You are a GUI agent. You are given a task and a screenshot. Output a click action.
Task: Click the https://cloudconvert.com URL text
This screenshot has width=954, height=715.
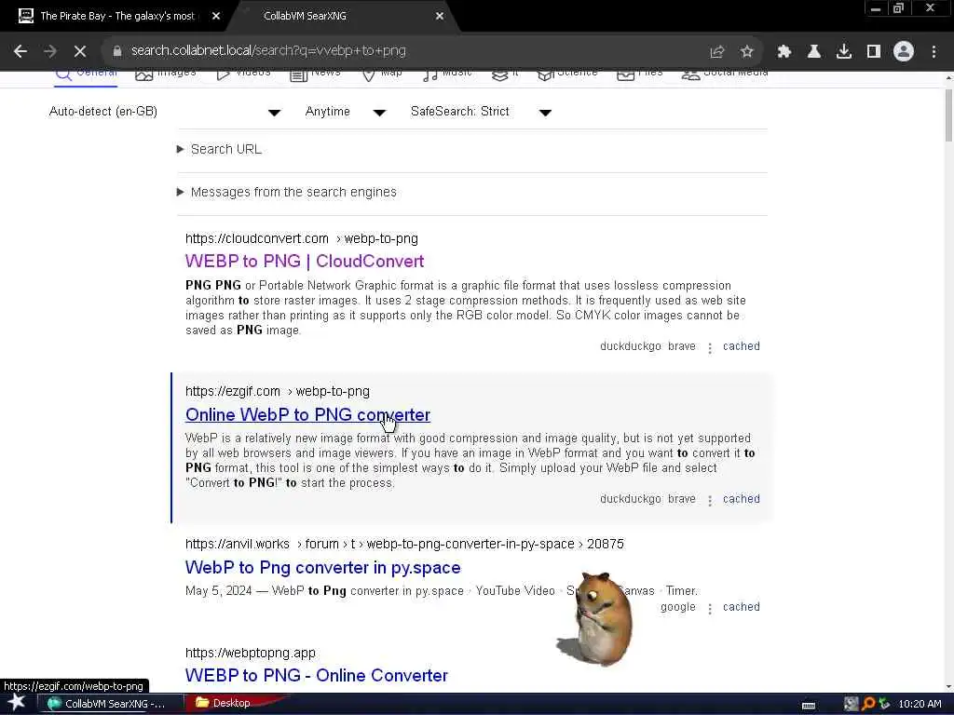pyautogui.click(x=257, y=239)
